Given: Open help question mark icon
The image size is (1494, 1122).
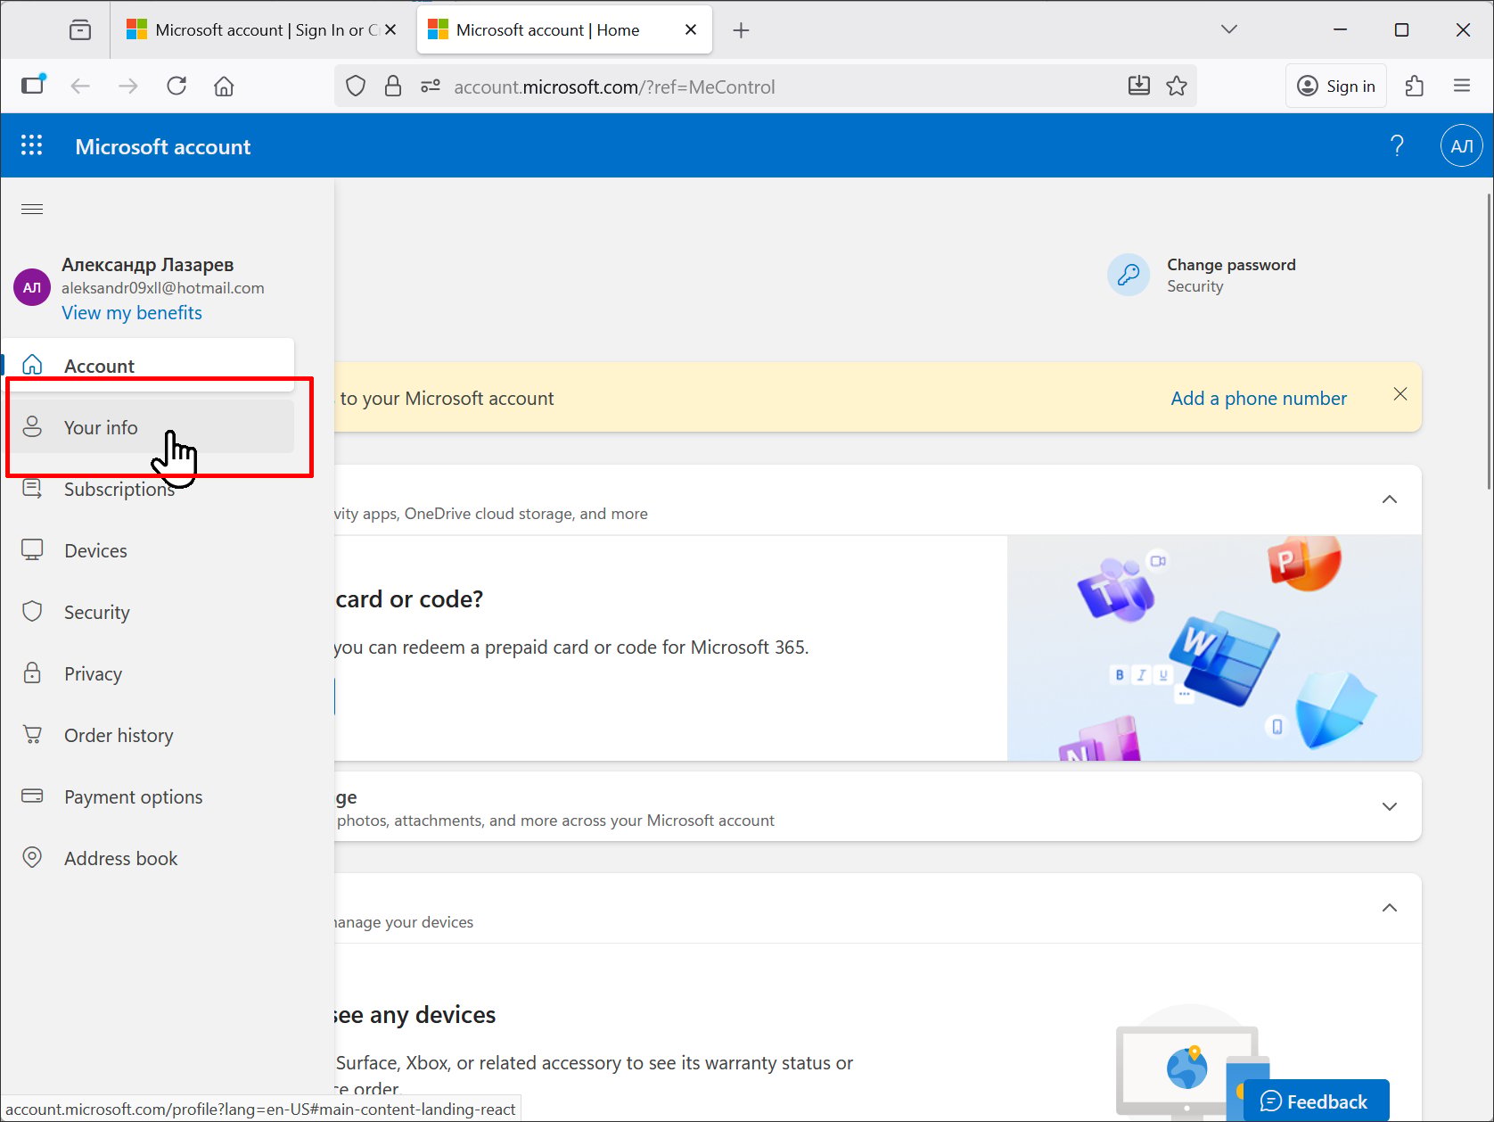Looking at the screenshot, I should pyautogui.click(x=1397, y=145).
